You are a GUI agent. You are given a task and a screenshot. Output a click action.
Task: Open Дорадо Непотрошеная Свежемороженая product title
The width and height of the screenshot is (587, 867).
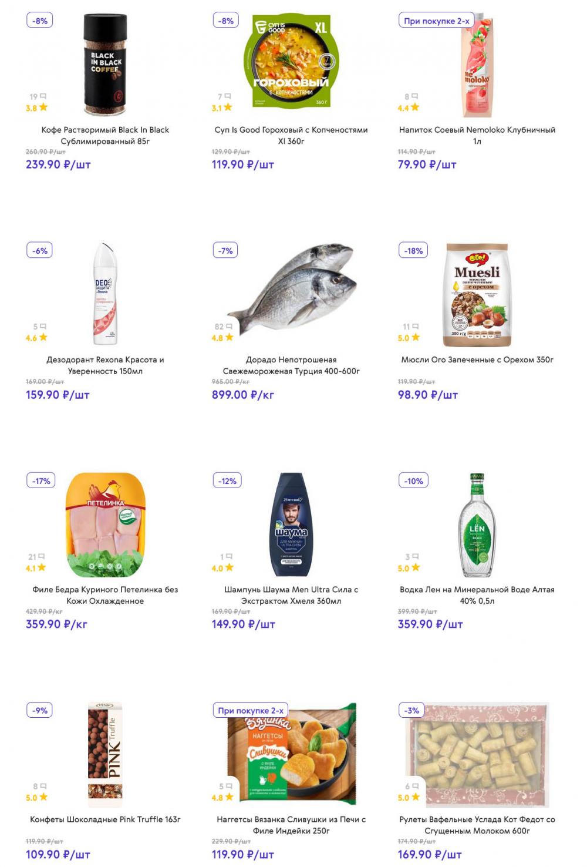(291, 365)
